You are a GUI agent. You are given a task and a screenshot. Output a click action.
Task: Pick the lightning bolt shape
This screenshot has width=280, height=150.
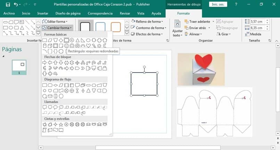pos(94,46)
